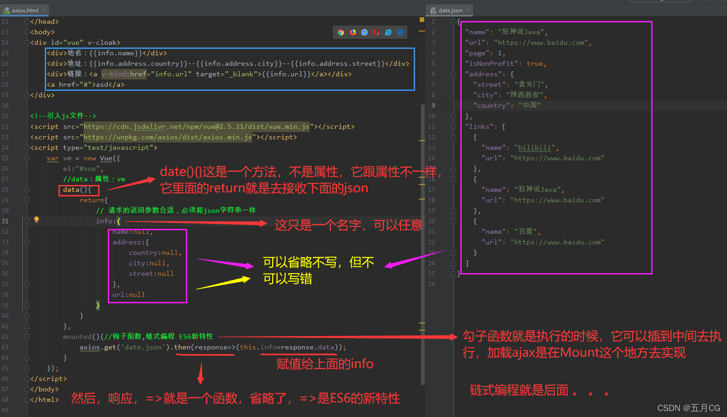Click the 'date.json' string in axios.get
Image resolution: width=727 pixels, height=417 pixels.
[x=143, y=347]
